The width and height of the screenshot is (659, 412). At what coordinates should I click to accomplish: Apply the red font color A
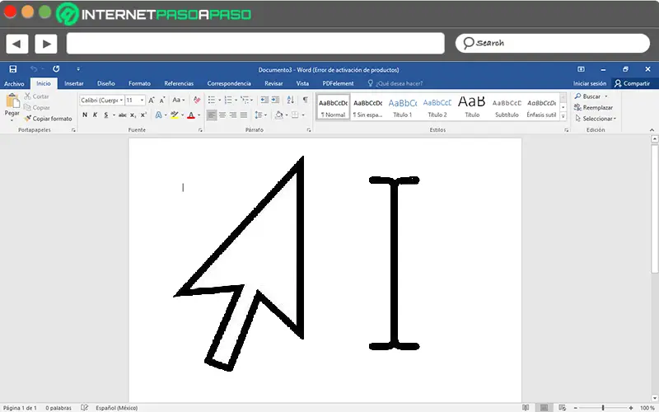[x=191, y=115]
